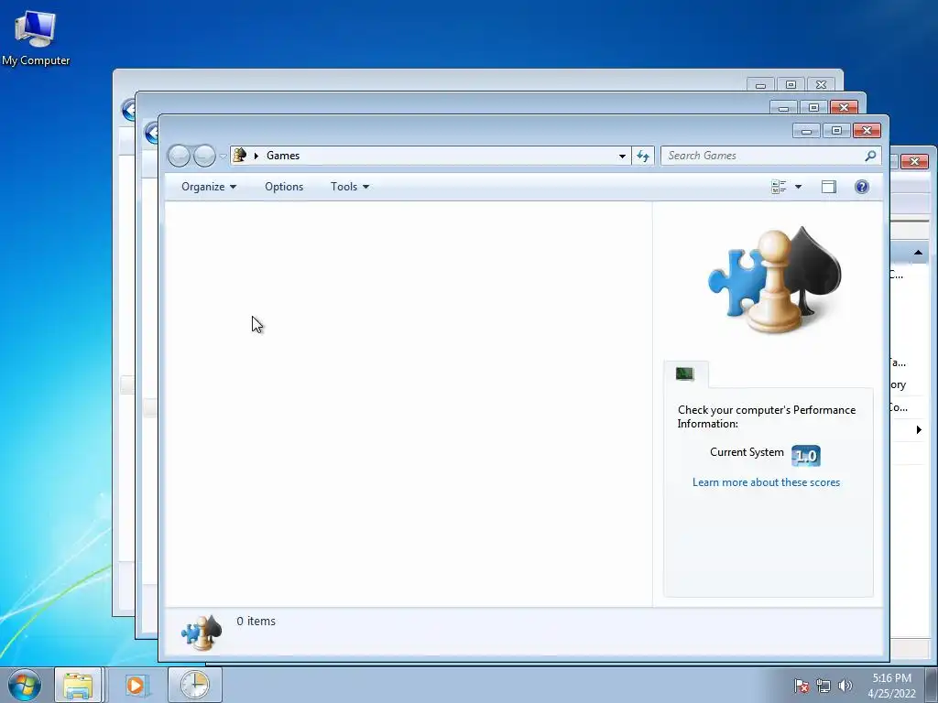Open the My Computer desktop icon

36,38
